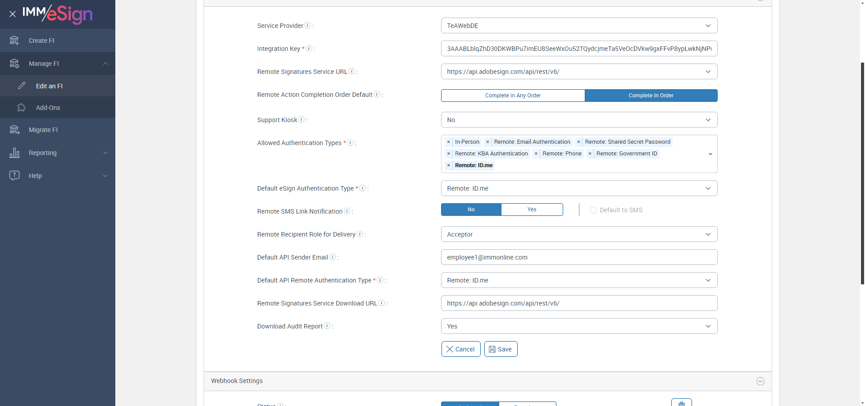Click the Cancel button

coord(460,349)
